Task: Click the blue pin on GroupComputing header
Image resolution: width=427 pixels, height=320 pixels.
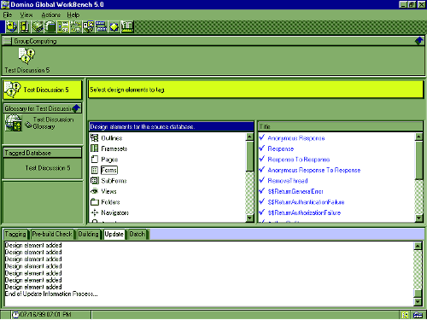Action: [x=419, y=41]
